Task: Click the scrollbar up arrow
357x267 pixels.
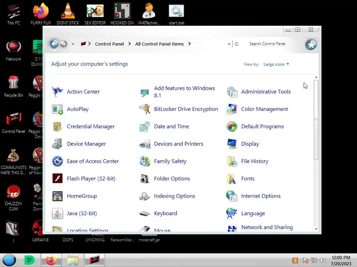Action: tap(316, 77)
